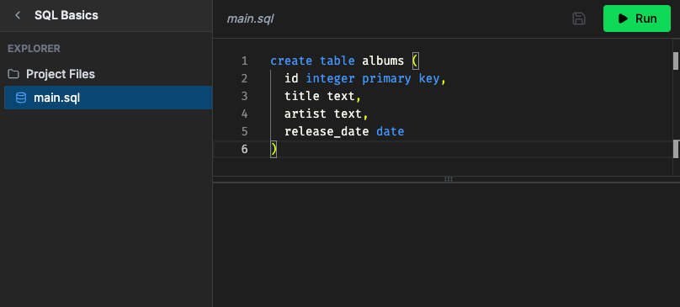
Task: Click line number 5 in the gutter
Action: (245, 131)
